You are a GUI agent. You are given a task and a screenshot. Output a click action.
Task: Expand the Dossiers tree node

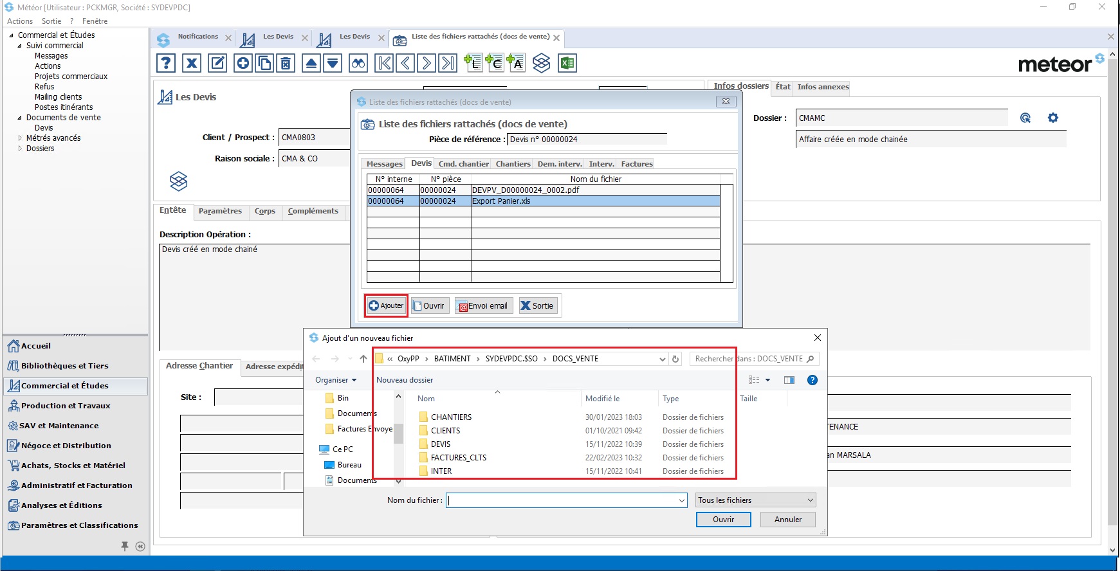19,149
